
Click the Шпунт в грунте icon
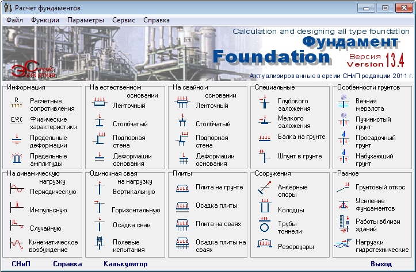(x=264, y=157)
